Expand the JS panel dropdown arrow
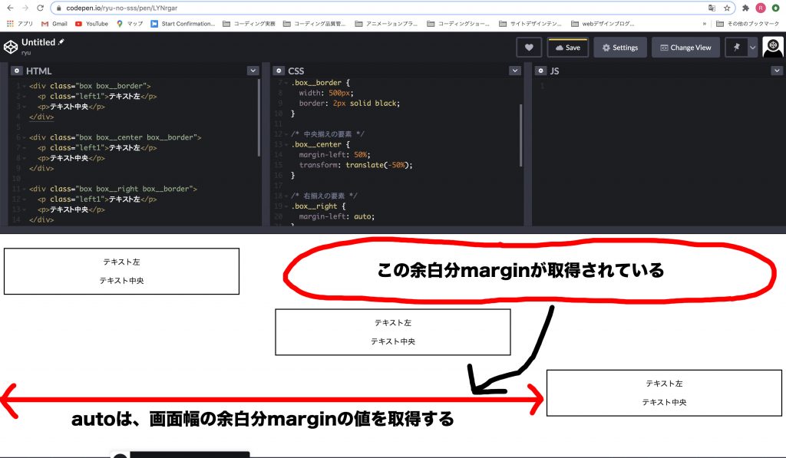 tap(776, 71)
